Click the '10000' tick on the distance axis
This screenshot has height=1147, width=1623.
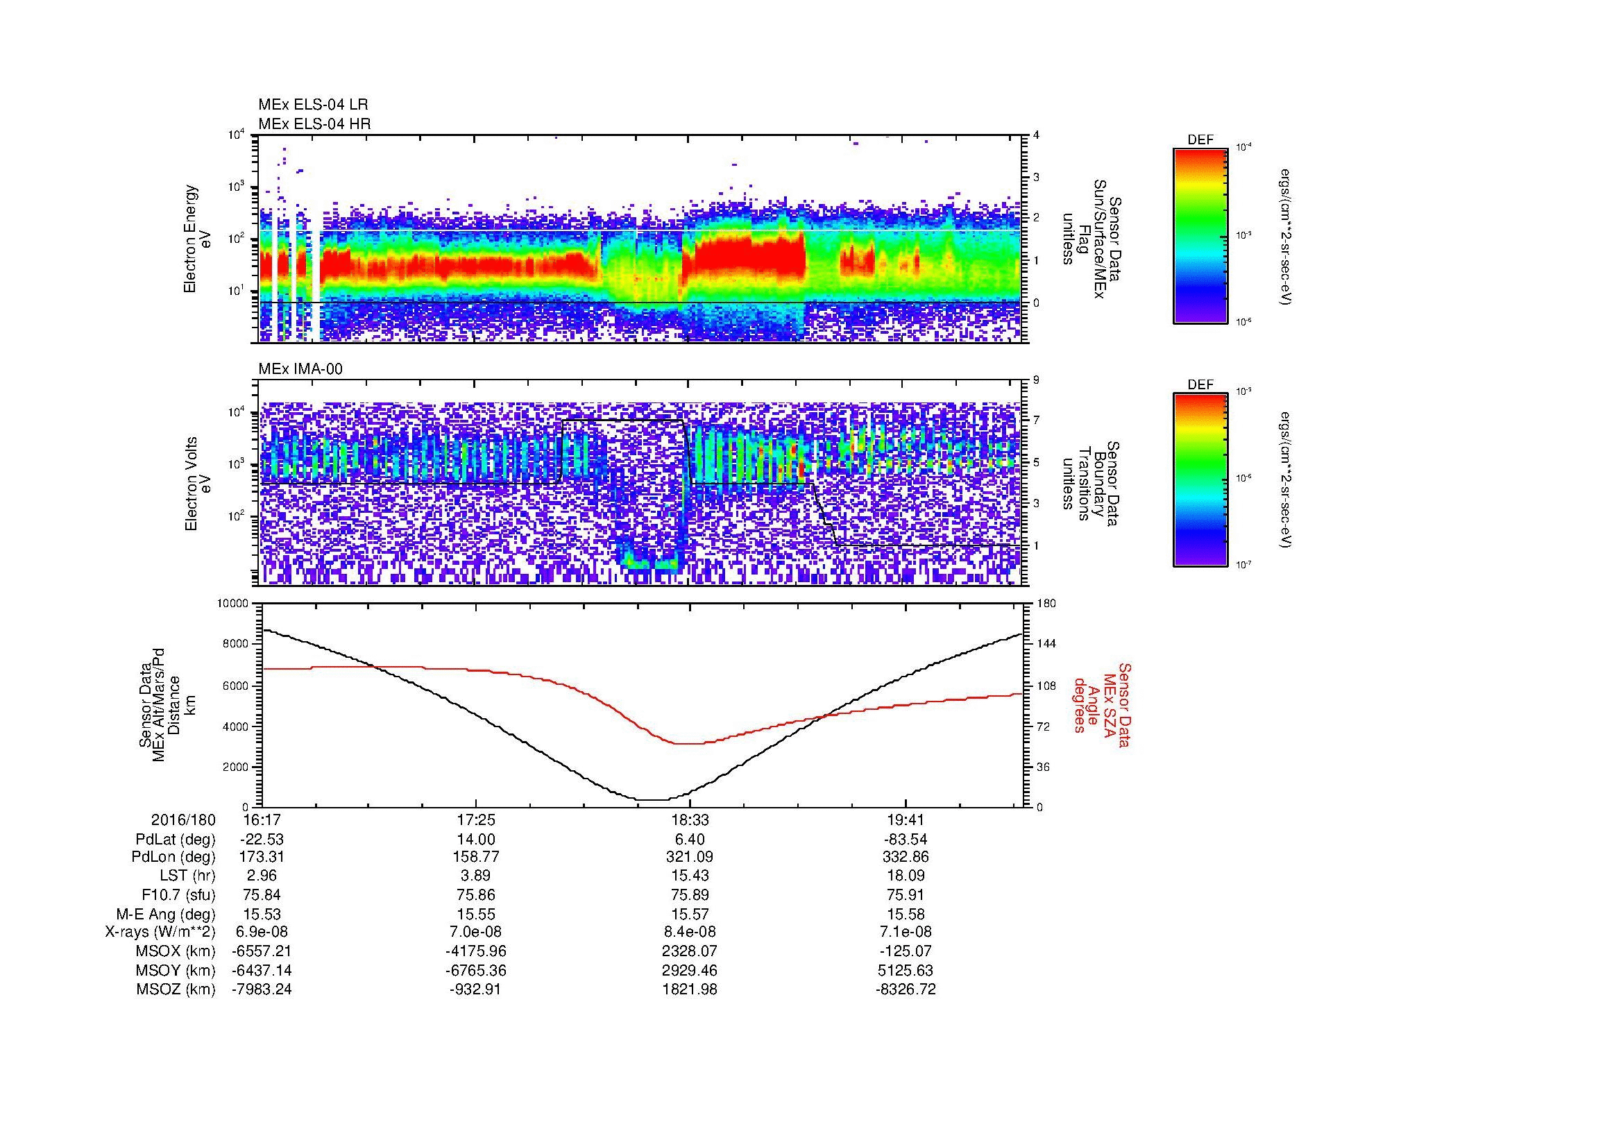coord(232,604)
